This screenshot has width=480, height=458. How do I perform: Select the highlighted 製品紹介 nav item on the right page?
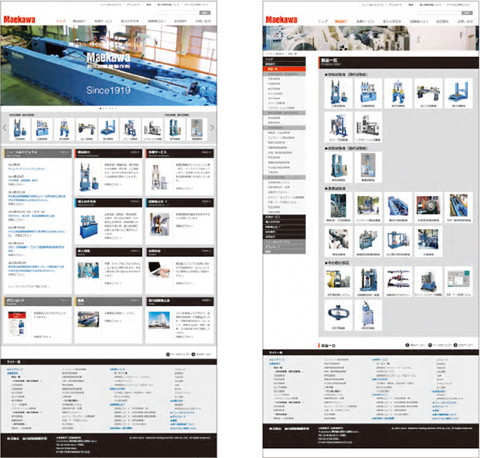(x=341, y=21)
